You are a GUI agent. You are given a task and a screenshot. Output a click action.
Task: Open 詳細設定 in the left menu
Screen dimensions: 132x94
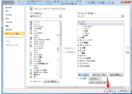click(x=9, y=30)
